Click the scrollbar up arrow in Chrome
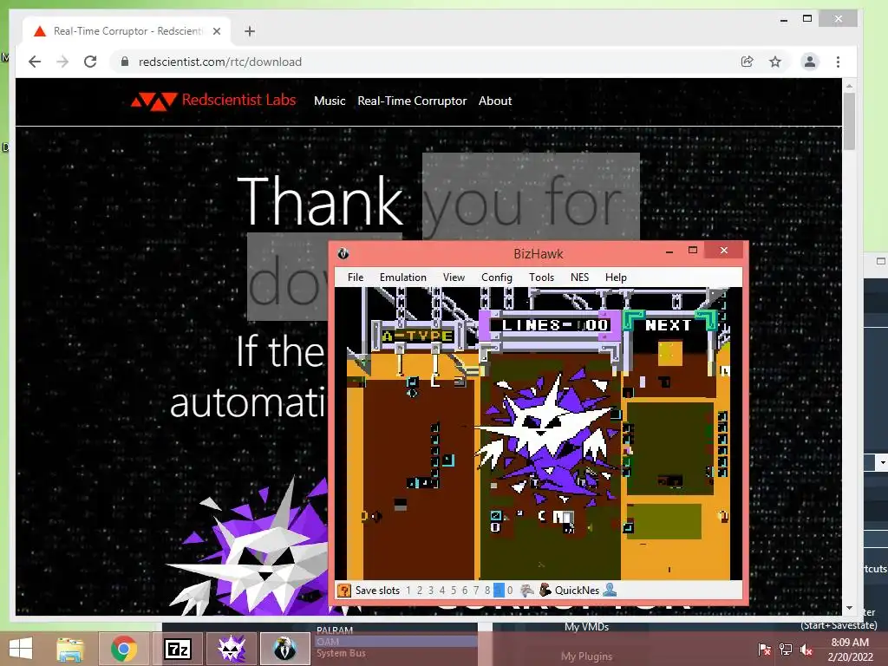Screen dimensions: 888x666 point(849,86)
